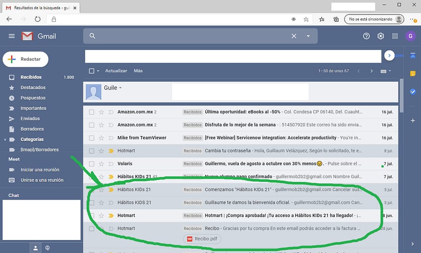Click the Más button
The height and width of the screenshot is (253, 421).
point(138,71)
